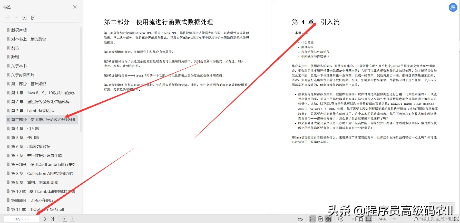This screenshot has height=223, width=460.
Task: Switch to single page view
Action: 320,219
